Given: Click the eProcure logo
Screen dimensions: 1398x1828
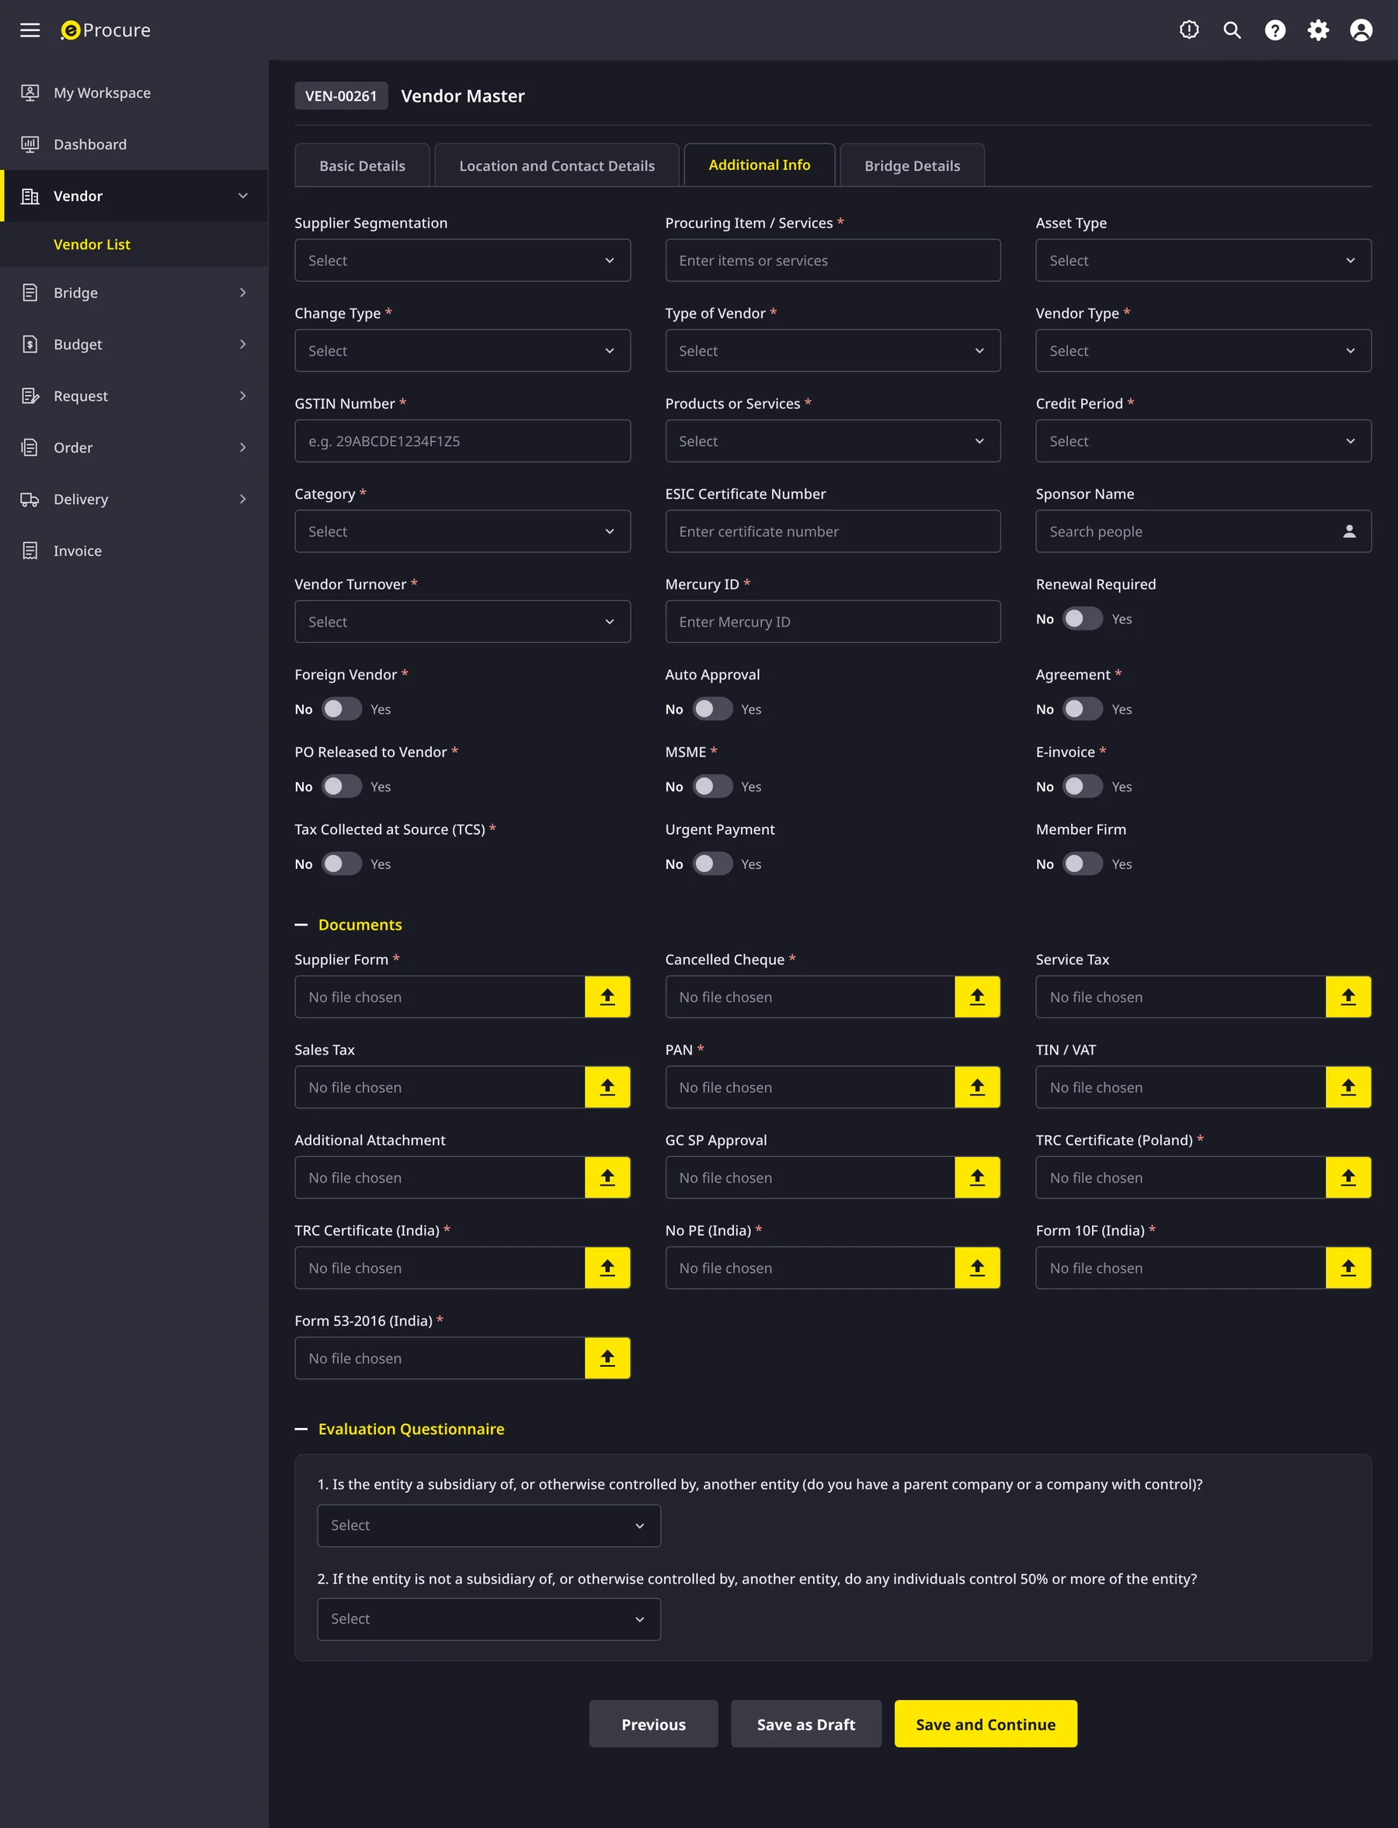Looking at the screenshot, I should coord(106,30).
